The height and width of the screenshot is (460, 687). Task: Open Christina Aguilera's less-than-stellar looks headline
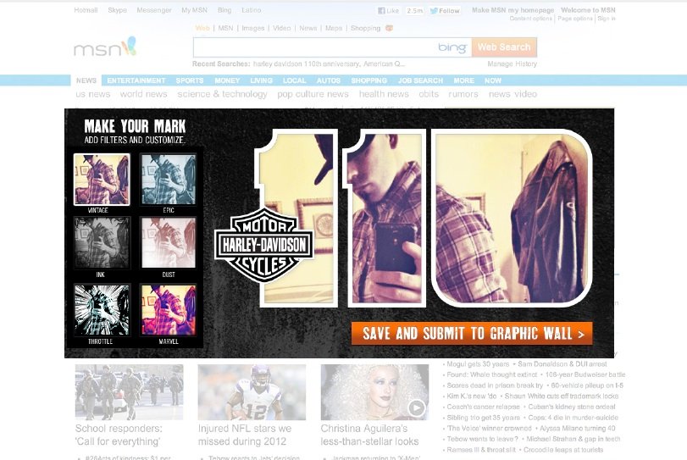point(370,435)
